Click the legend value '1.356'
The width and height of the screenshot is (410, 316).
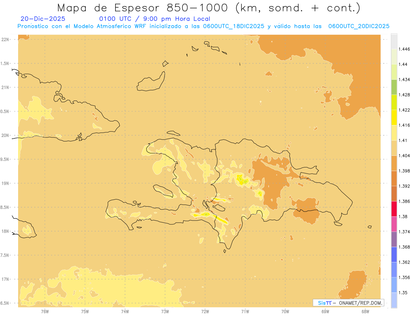click(404, 277)
